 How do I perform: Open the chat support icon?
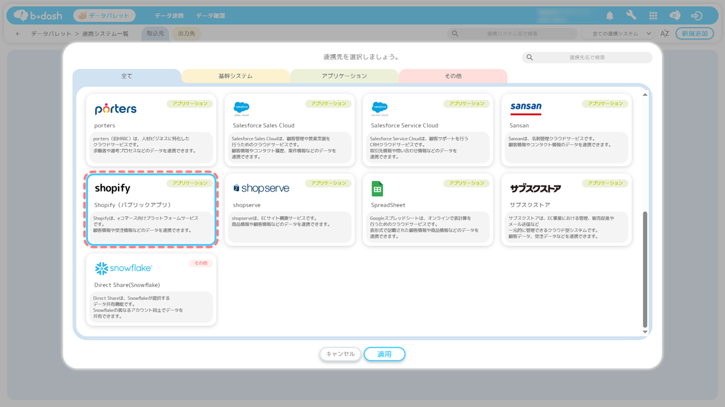tap(675, 16)
